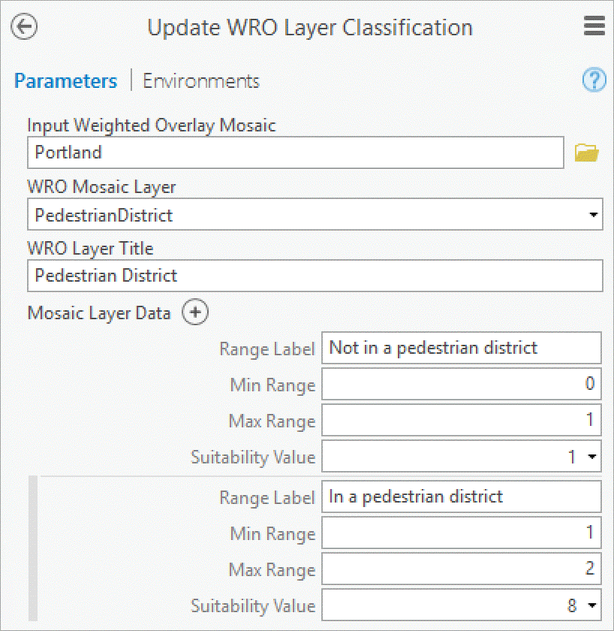Open the hamburger menu icon
614x631 pixels.
point(594,27)
